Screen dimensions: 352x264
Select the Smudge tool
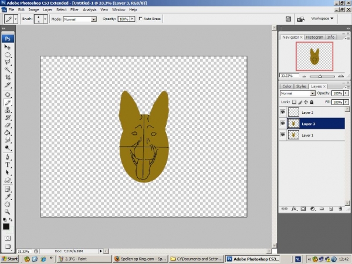(x=8, y=140)
